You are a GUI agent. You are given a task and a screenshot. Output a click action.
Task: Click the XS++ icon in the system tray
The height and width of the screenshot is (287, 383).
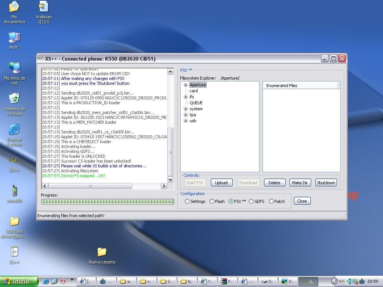341,281
